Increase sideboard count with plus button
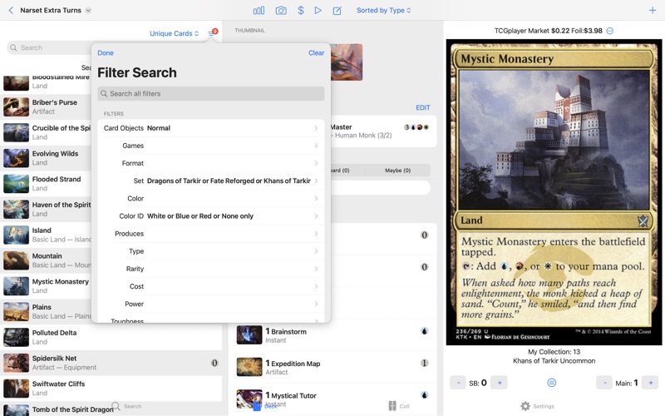The width and height of the screenshot is (665, 416). point(500,383)
